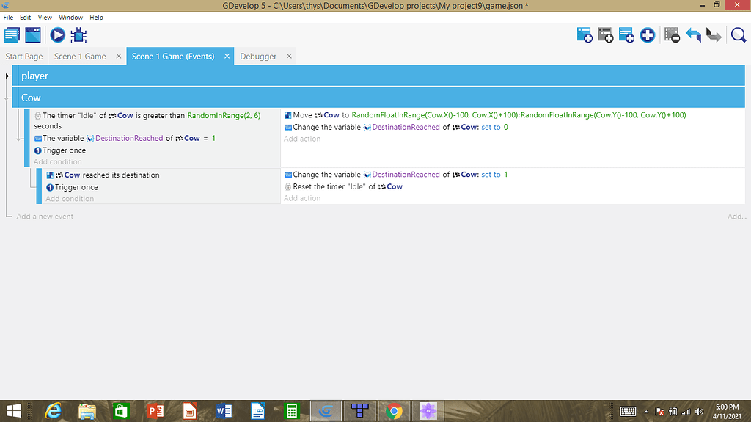The image size is (751, 422).
Task: Delete selected event with the minus icon
Action: (672, 34)
